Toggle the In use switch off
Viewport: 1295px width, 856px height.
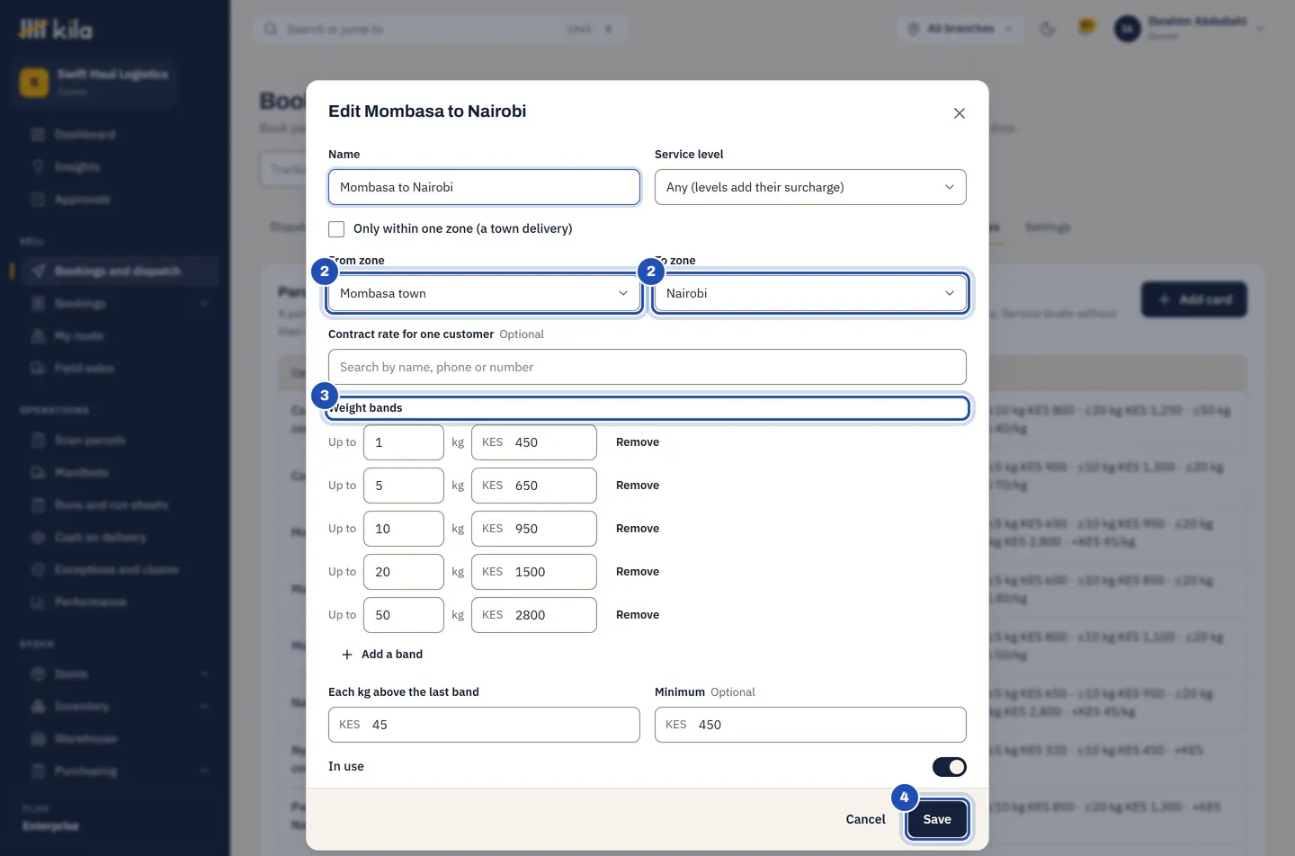tap(950, 767)
